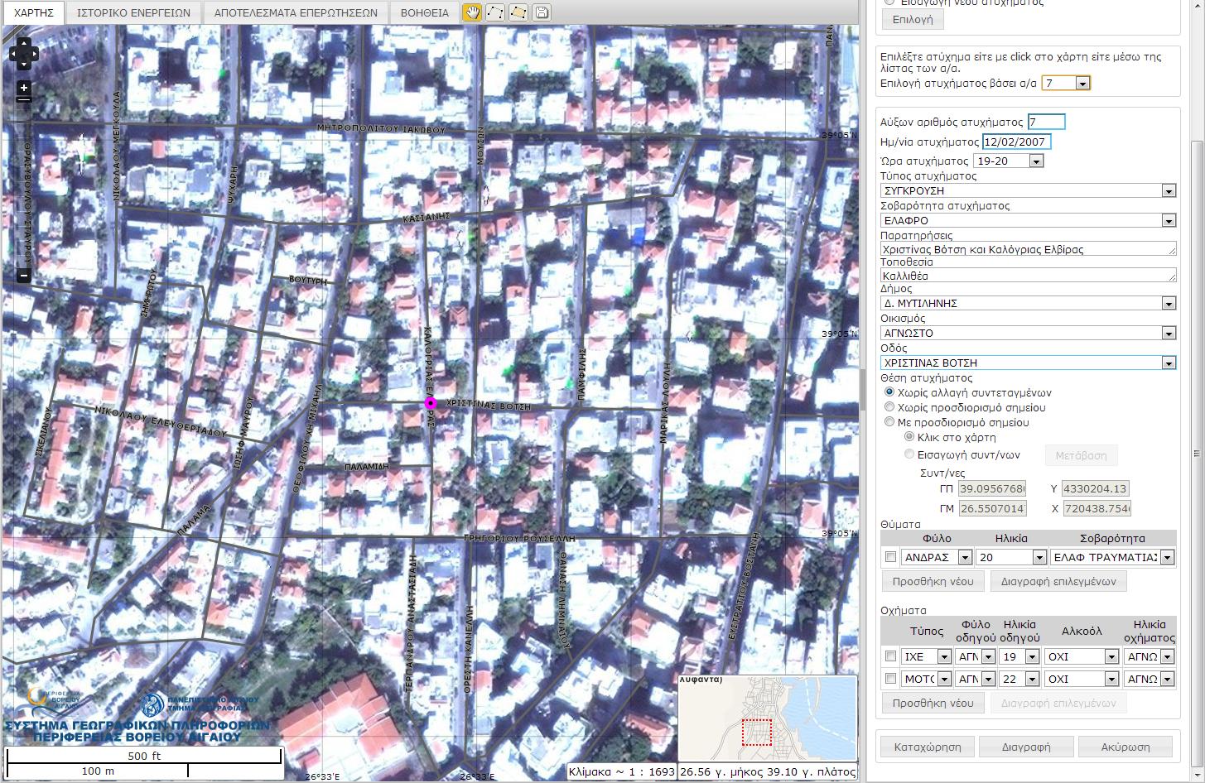Pan the map north with up arrow

[x=23, y=43]
